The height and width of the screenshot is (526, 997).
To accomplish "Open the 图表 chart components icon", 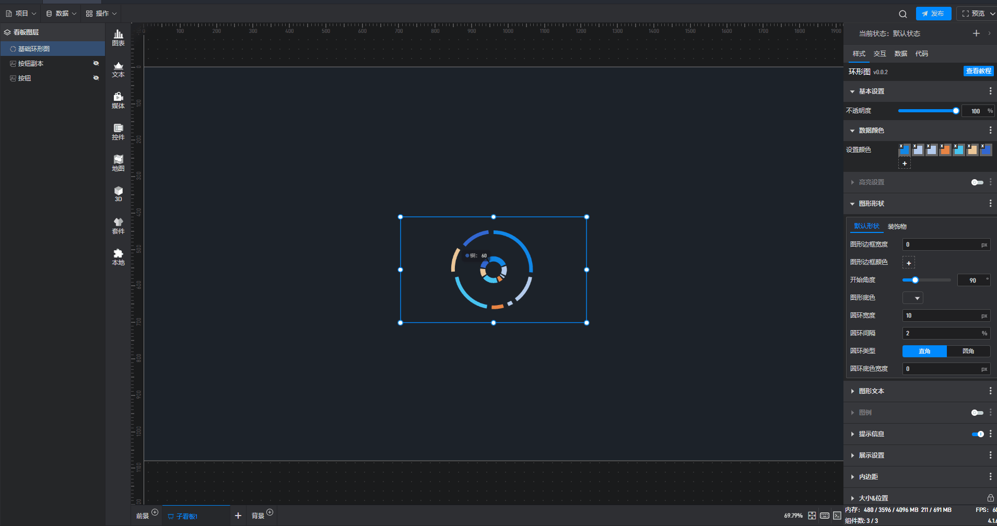I will (x=118, y=38).
